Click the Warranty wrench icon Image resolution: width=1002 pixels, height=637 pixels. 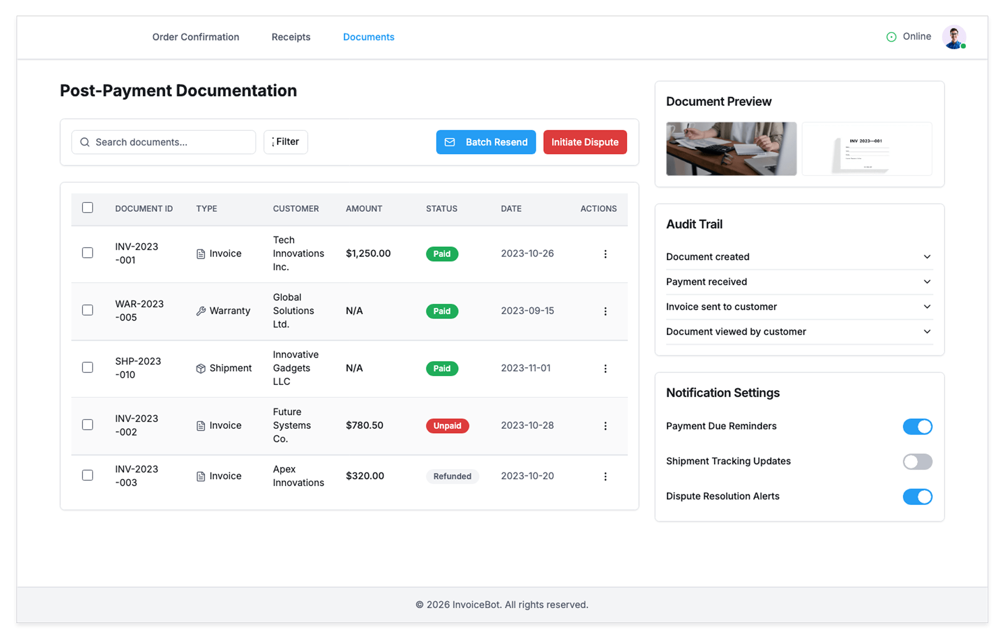[x=200, y=311]
